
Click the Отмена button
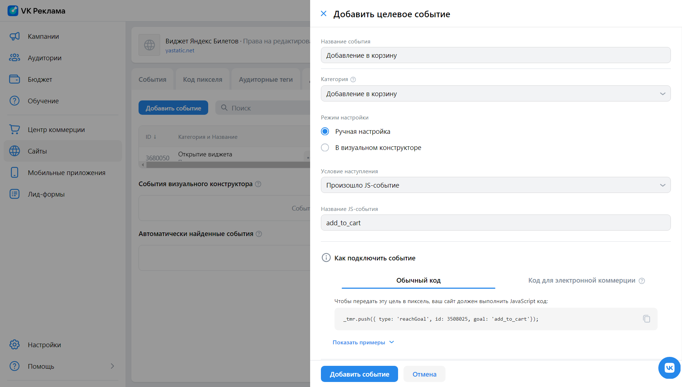click(x=424, y=374)
